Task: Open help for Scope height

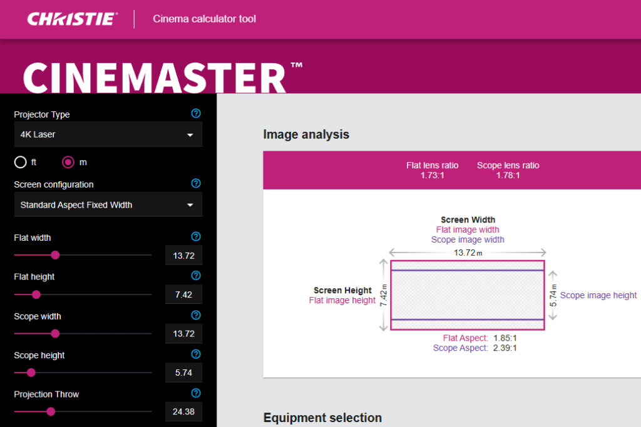Action: pyautogui.click(x=196, y=354)
